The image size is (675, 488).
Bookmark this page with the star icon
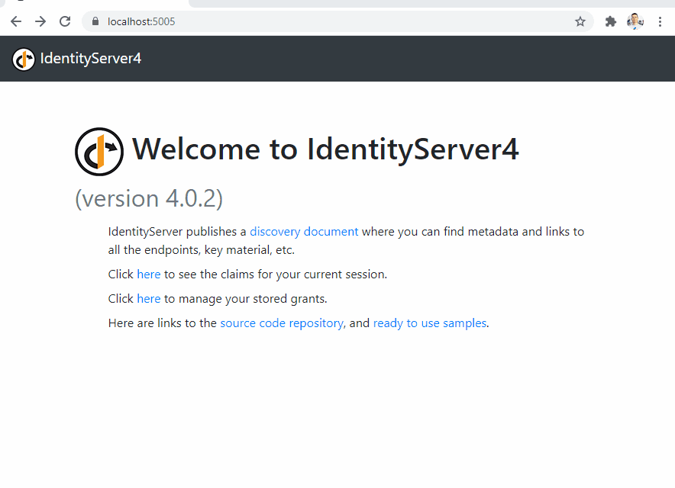(580, 21)
